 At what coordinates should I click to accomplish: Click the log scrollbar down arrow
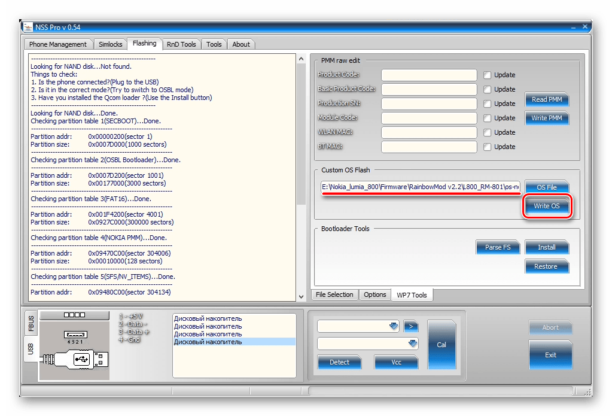[x=300, y=296]
